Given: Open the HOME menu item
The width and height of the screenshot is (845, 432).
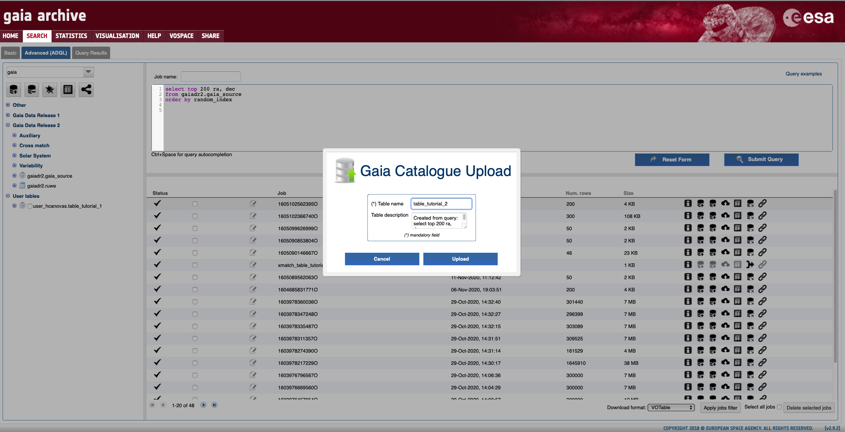Looking at the screenshot, I should (x=11, y=36).
